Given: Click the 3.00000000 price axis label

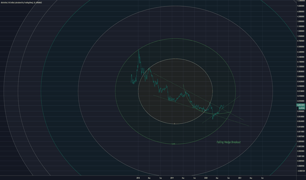Looking at the screenshot, I should (x=301, y=21).
